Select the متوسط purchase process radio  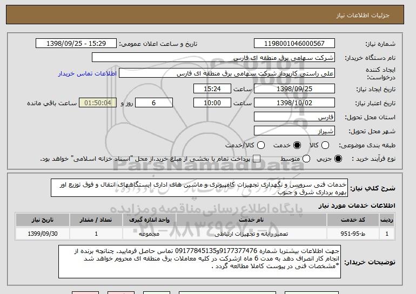[306, 159]
